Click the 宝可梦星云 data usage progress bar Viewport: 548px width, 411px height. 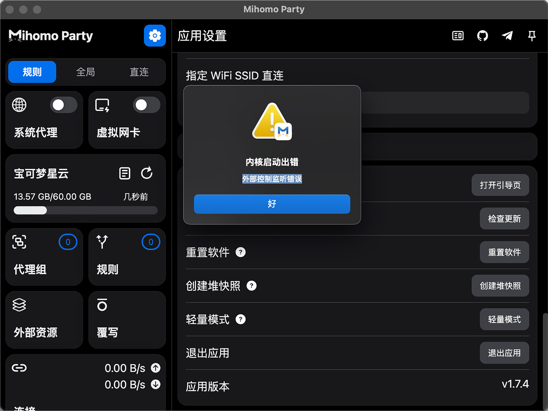pyautogui.click(x=86, y=210)
